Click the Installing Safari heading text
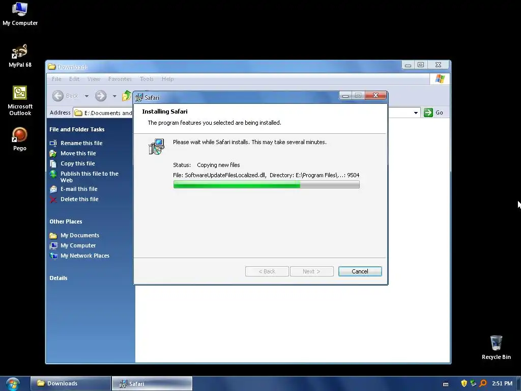 (x=165, y=111)
